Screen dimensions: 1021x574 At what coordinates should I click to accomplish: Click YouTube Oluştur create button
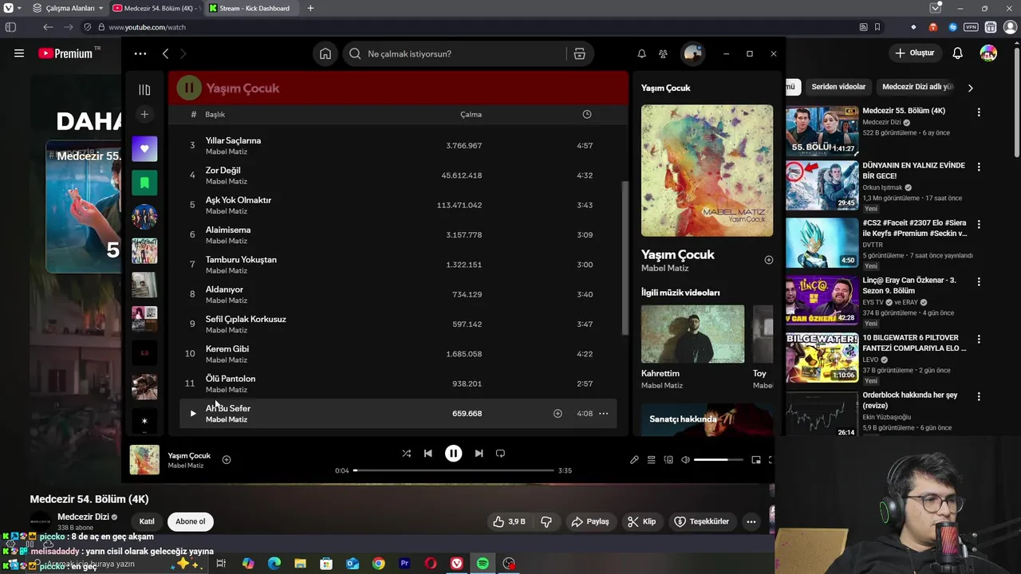pyautogui.click(x=914, y=53)
